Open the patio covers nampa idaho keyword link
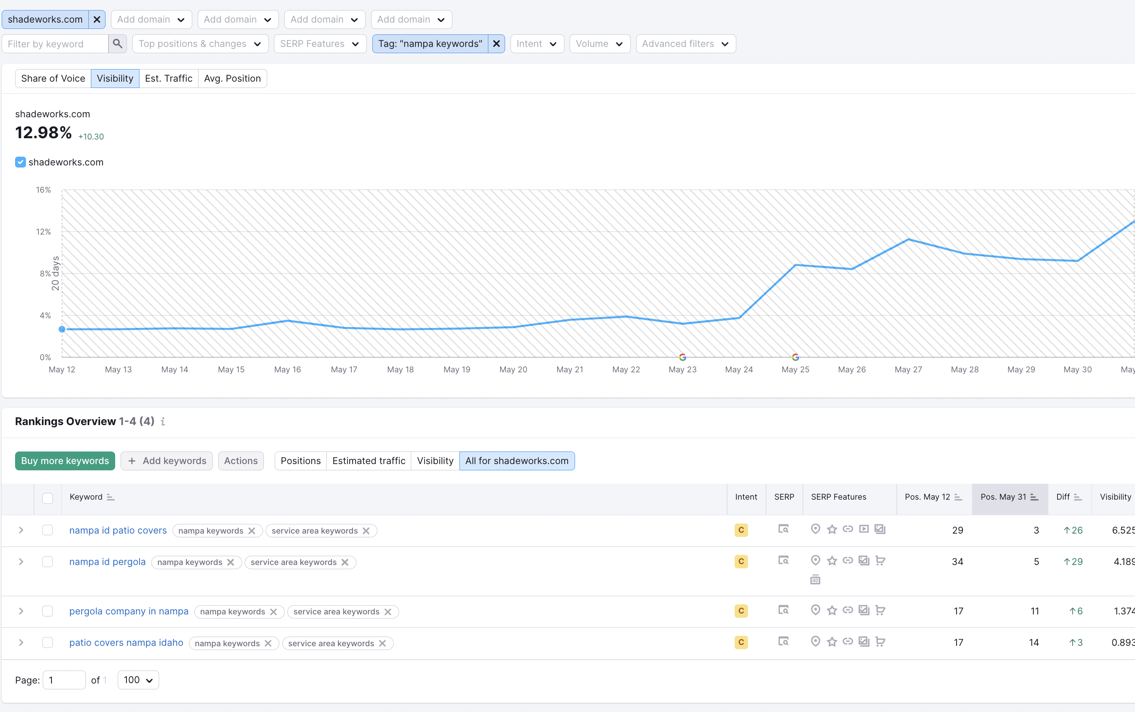This screenshot has height=712, width=1135. click(x=126, y=643)
